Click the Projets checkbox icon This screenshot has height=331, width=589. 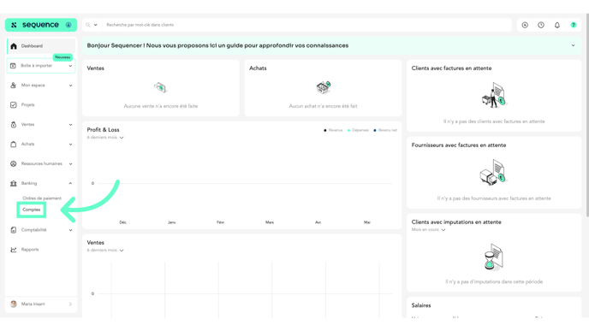[13, 104]
